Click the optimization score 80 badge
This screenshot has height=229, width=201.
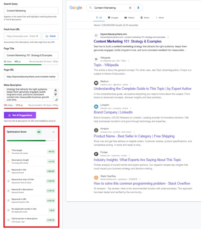[39, 132]
